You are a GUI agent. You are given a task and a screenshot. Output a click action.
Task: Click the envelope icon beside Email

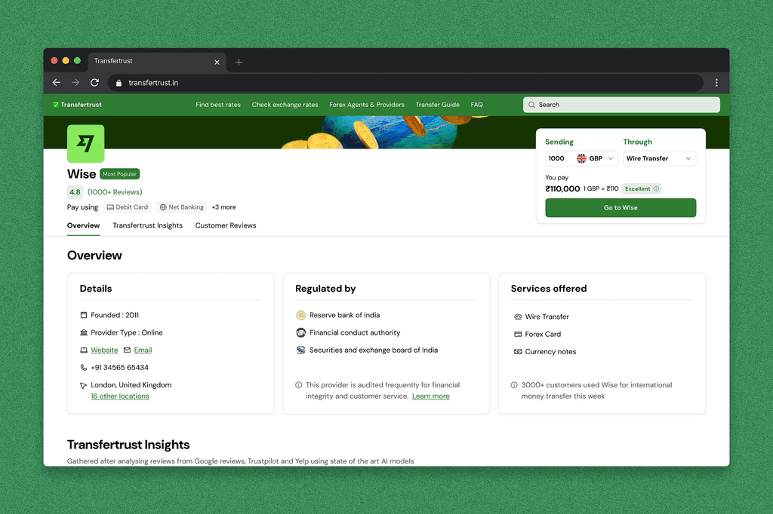coord(127,350)
